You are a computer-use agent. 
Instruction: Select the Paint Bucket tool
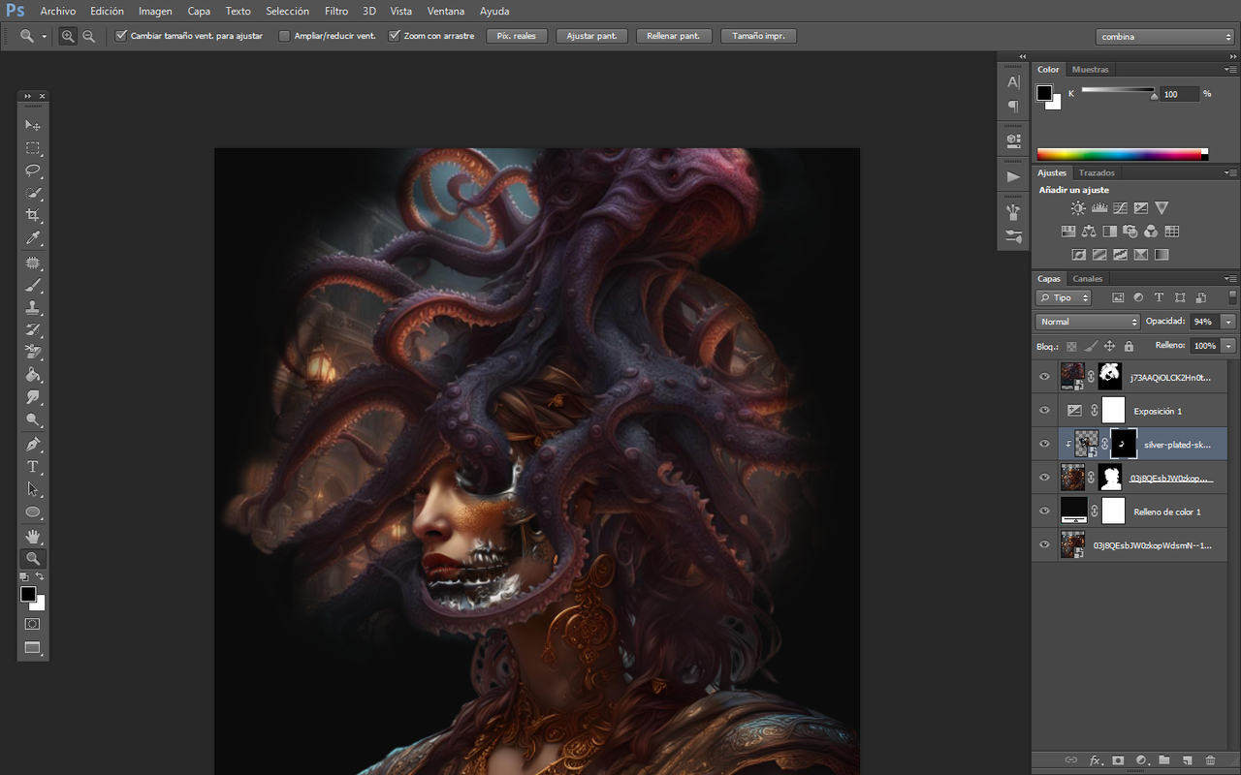[33, 375]
